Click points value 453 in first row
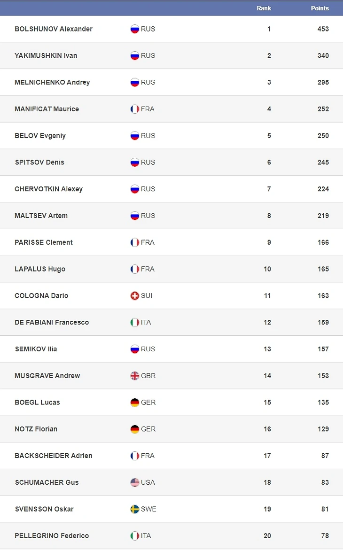 coord(323,29)
